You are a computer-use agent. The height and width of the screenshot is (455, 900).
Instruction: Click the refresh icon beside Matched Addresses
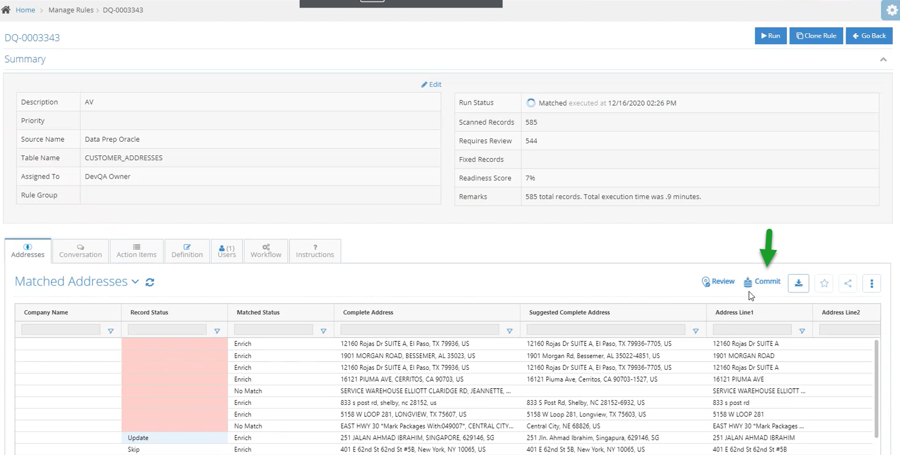tap(150, 282)
